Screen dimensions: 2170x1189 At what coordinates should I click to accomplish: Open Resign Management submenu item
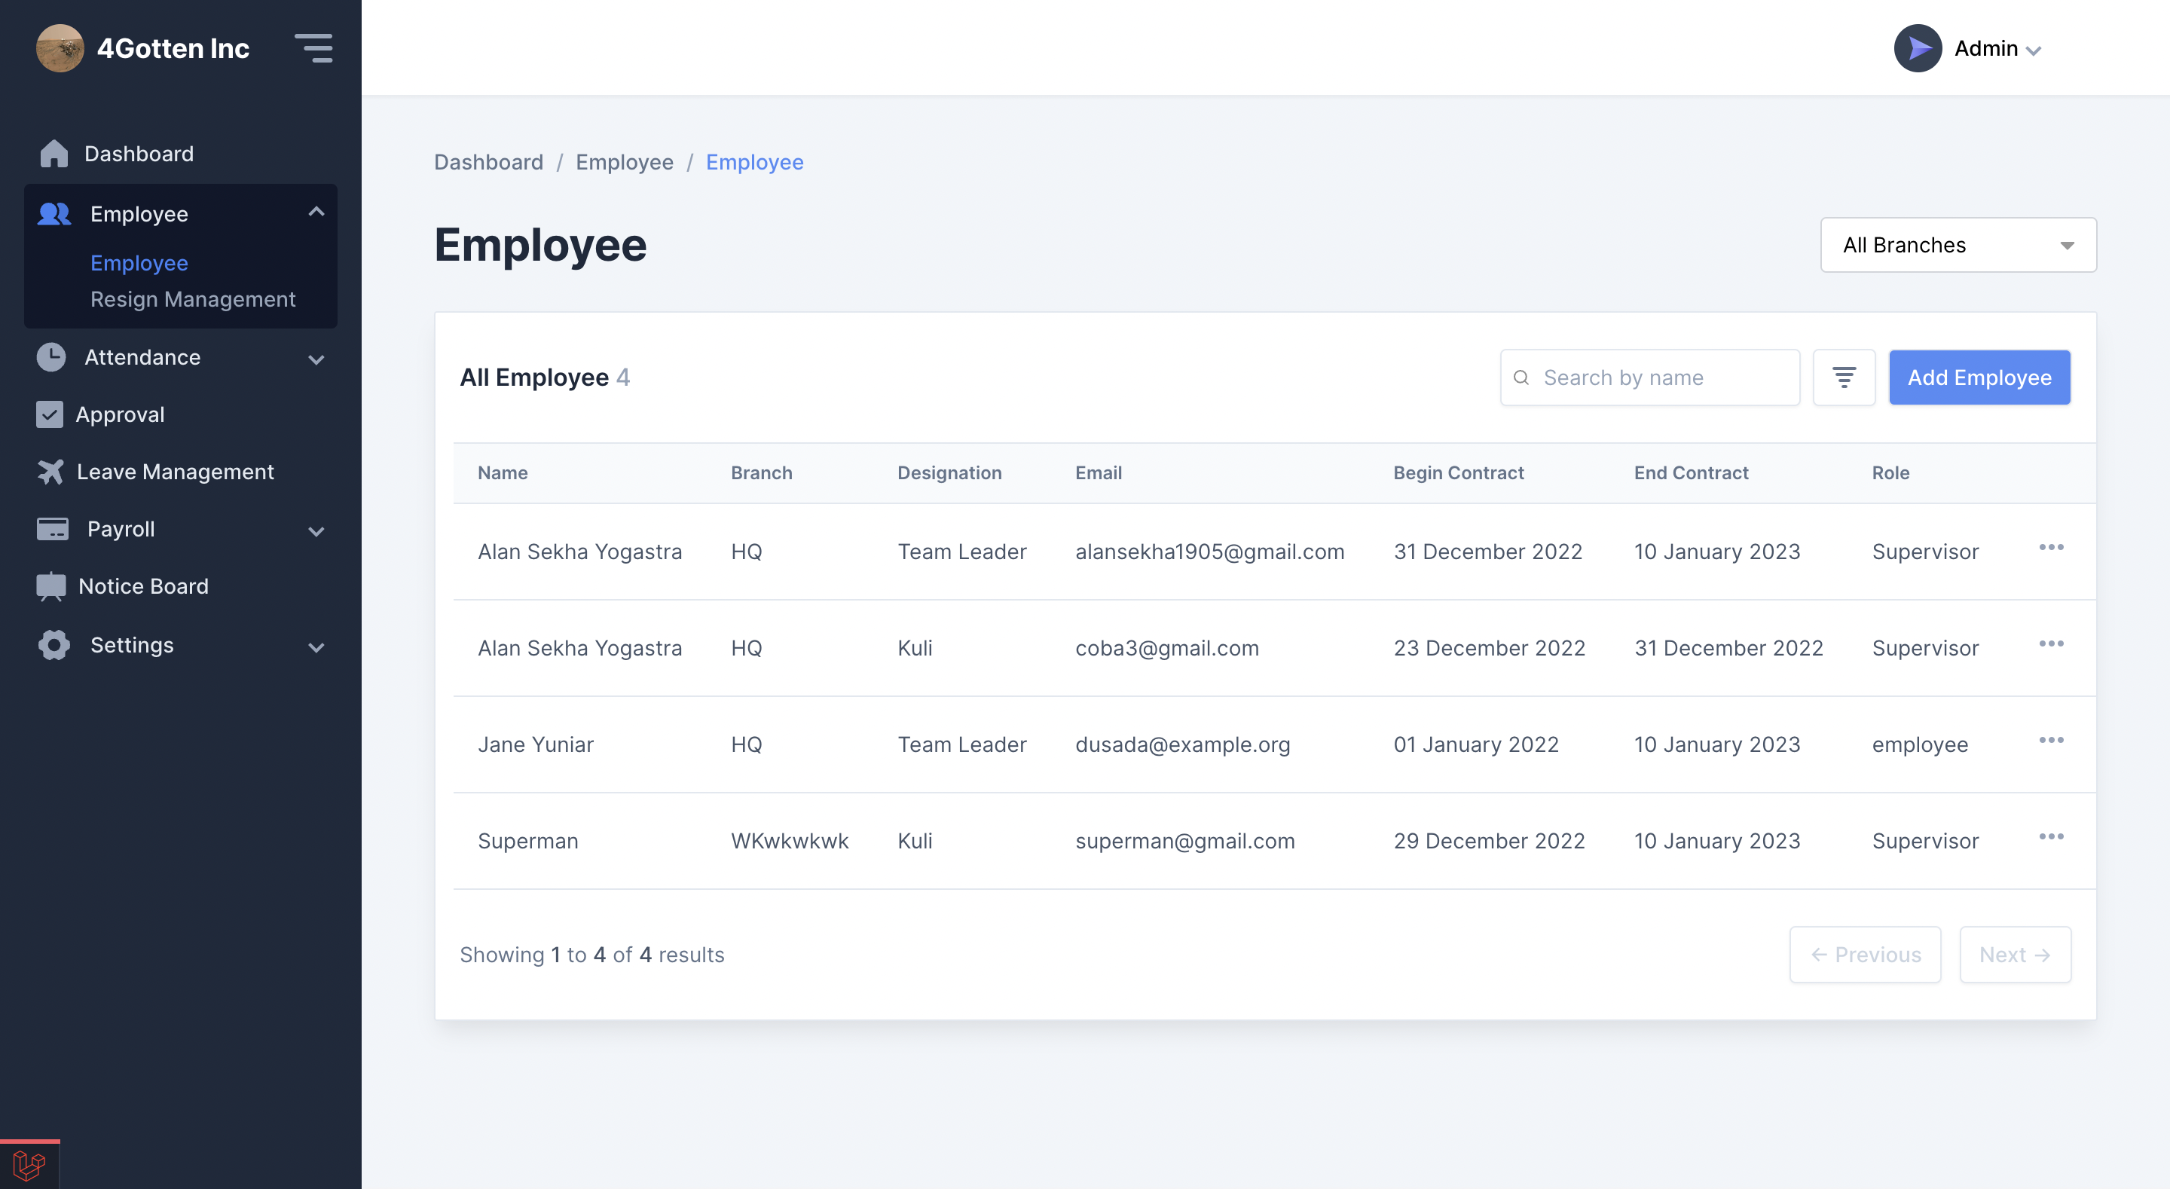click(193, 299)
